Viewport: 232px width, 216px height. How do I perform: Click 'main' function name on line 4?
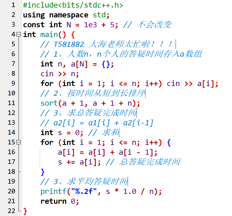[49, 35]
